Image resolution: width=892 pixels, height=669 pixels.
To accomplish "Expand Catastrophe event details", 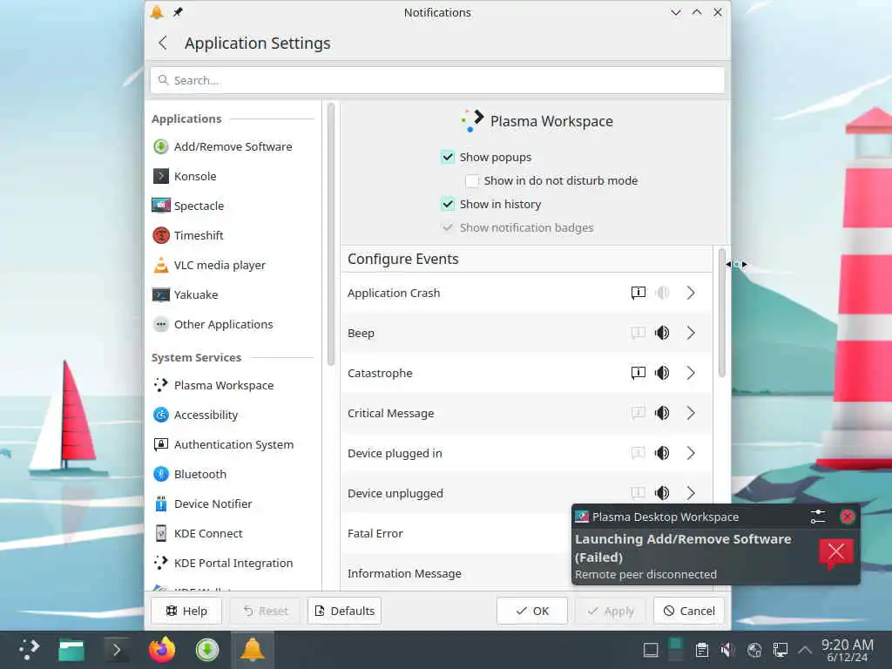I will [x=691, y=373].
